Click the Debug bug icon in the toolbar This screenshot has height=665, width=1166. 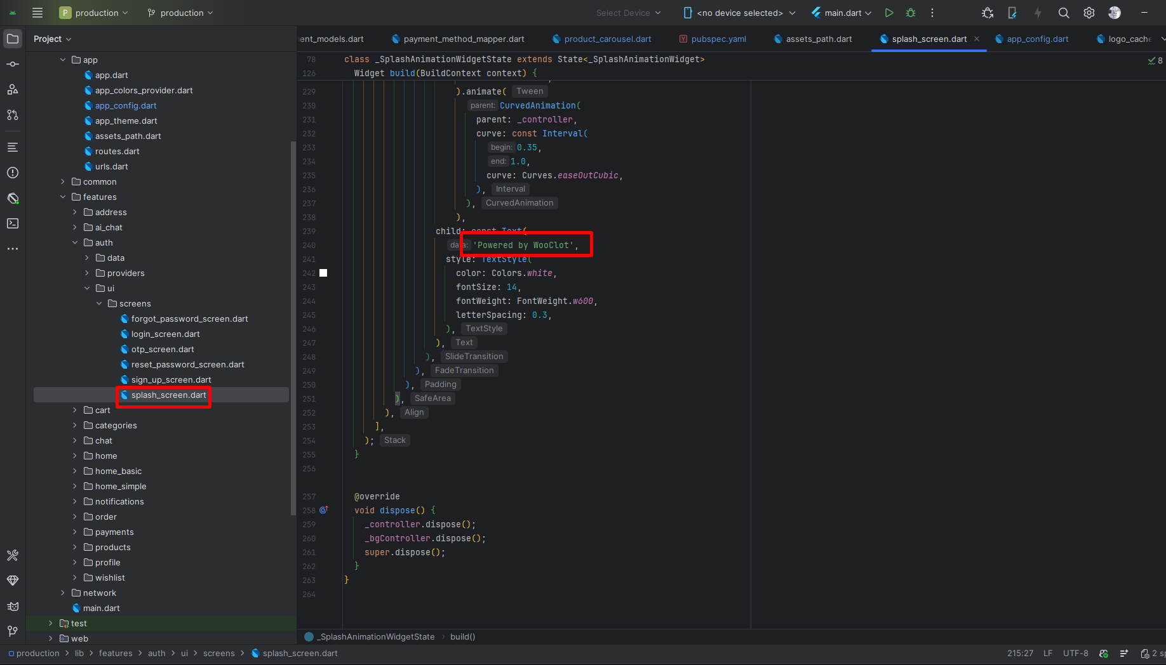point(911,13)
